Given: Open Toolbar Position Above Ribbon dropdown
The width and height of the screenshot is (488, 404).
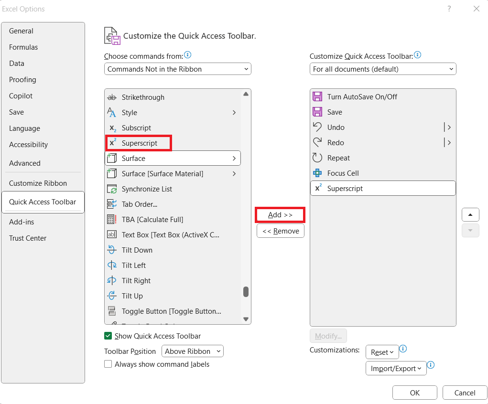Looking at the screenshot, I should click(x=192, y=351).
